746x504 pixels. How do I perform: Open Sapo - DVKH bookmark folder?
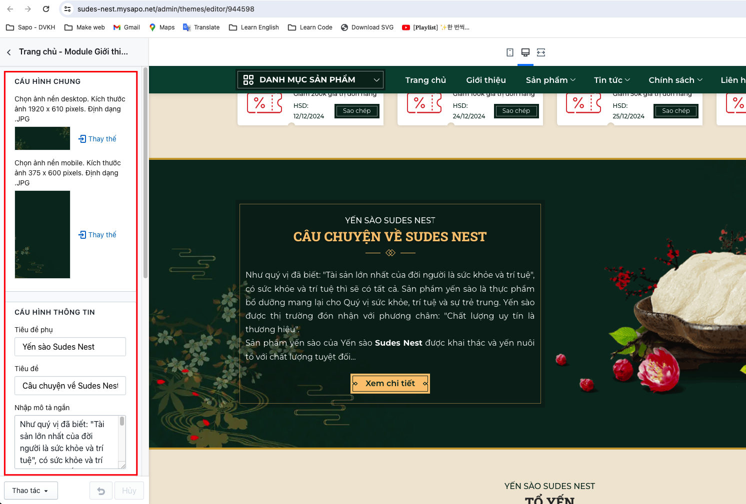31,27
